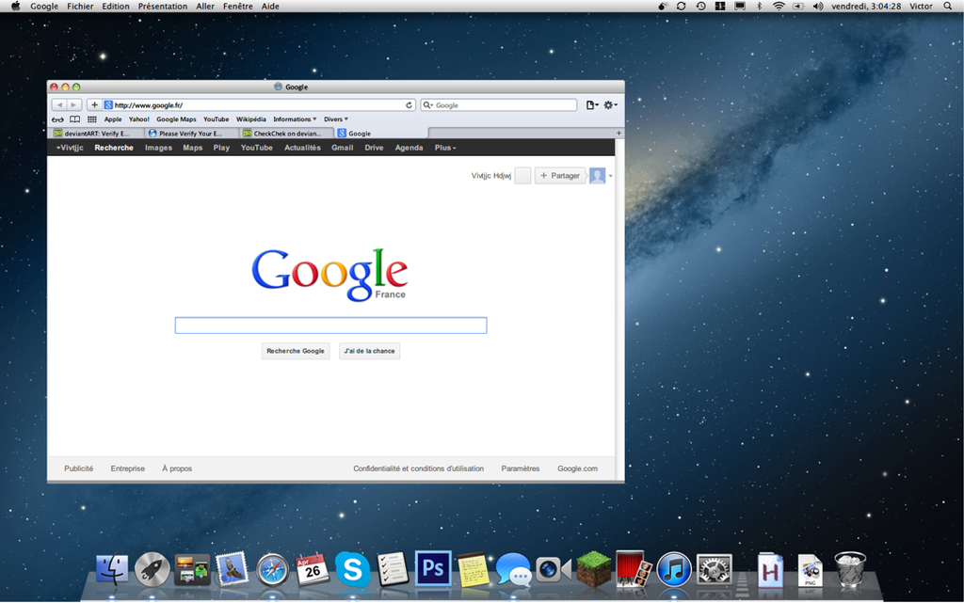This screenshot has height=603, width=964.
Task: Open the Reminders checklist icon
Action: click(x=393, y=569)
